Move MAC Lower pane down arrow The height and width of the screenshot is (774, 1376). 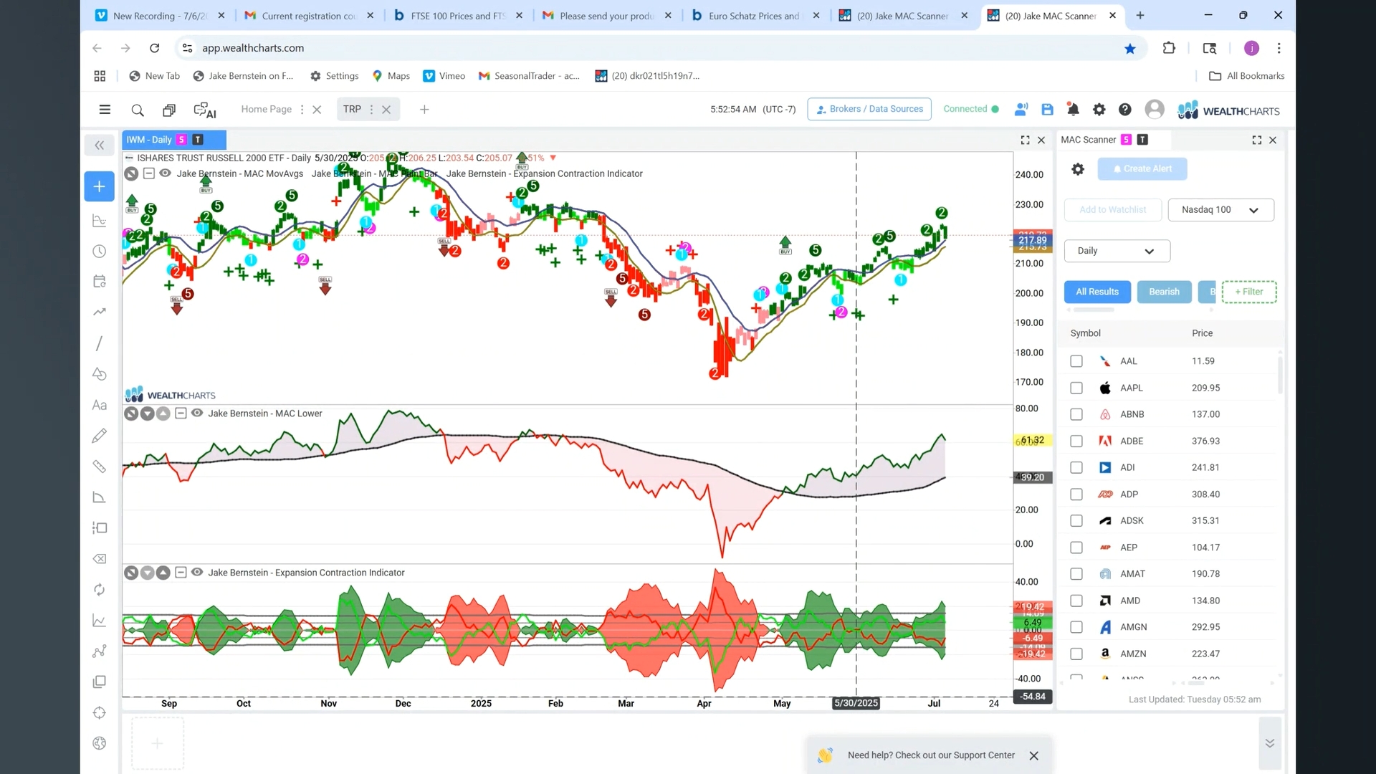[147, 414]
